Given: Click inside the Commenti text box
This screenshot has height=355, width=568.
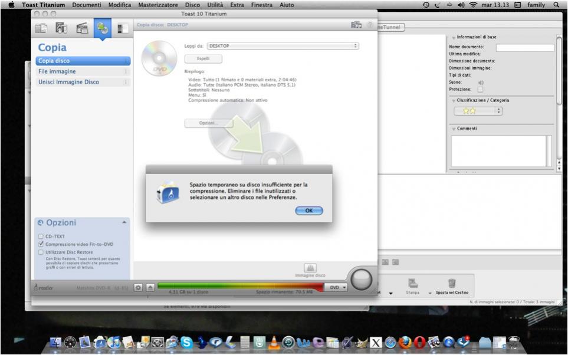Looking at the screenshot, I should (x=498, y=151).
